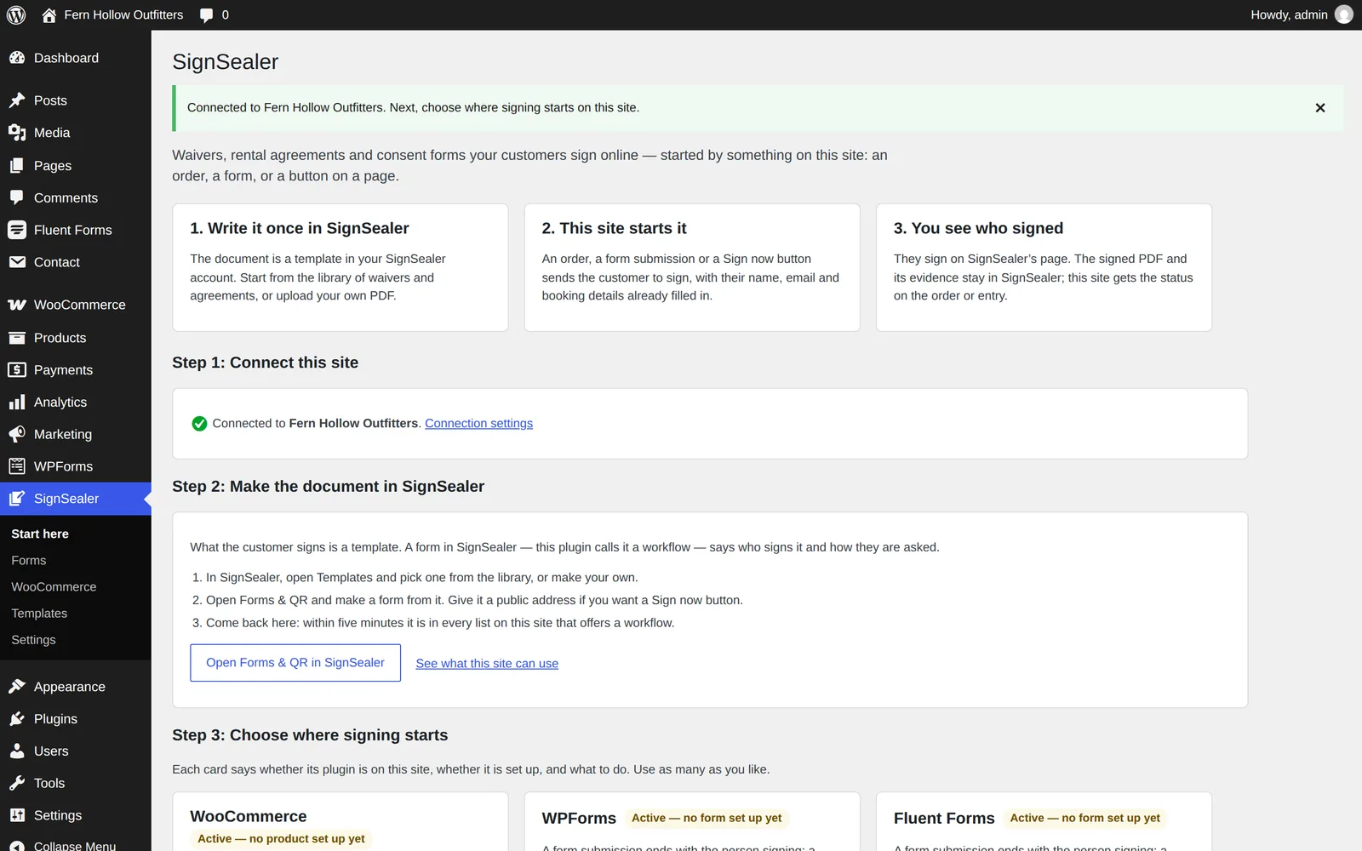Click 'Step 2: Make the document in SignSealer'

pyautogui.click(x=328, y=487)
